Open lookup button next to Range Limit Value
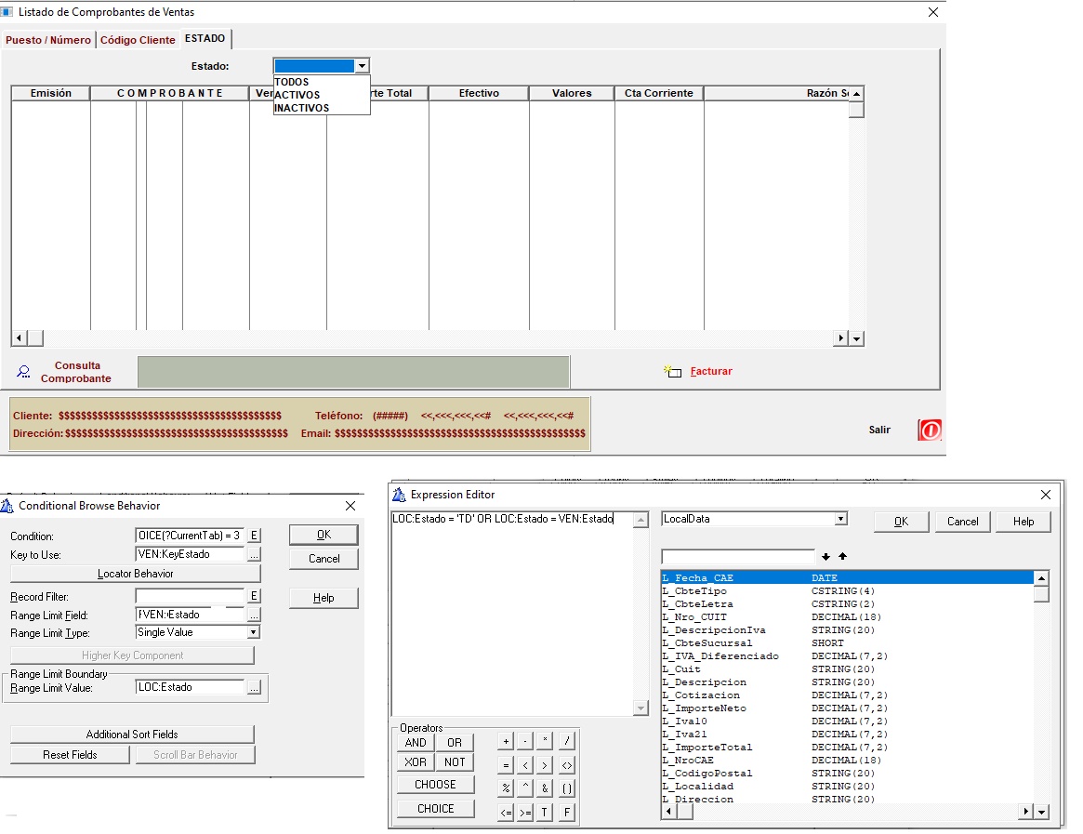The image size is (1083, 834). click(x=254, y=687)
